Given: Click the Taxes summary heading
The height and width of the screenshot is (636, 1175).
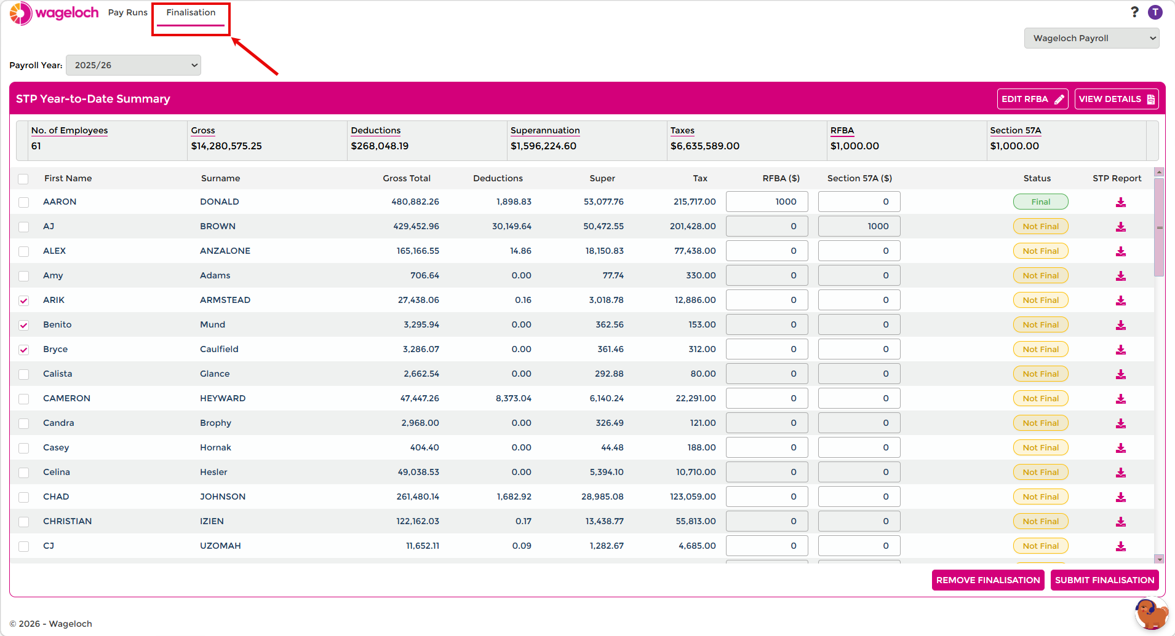Looking at the screenshot, I should point(682,130).
